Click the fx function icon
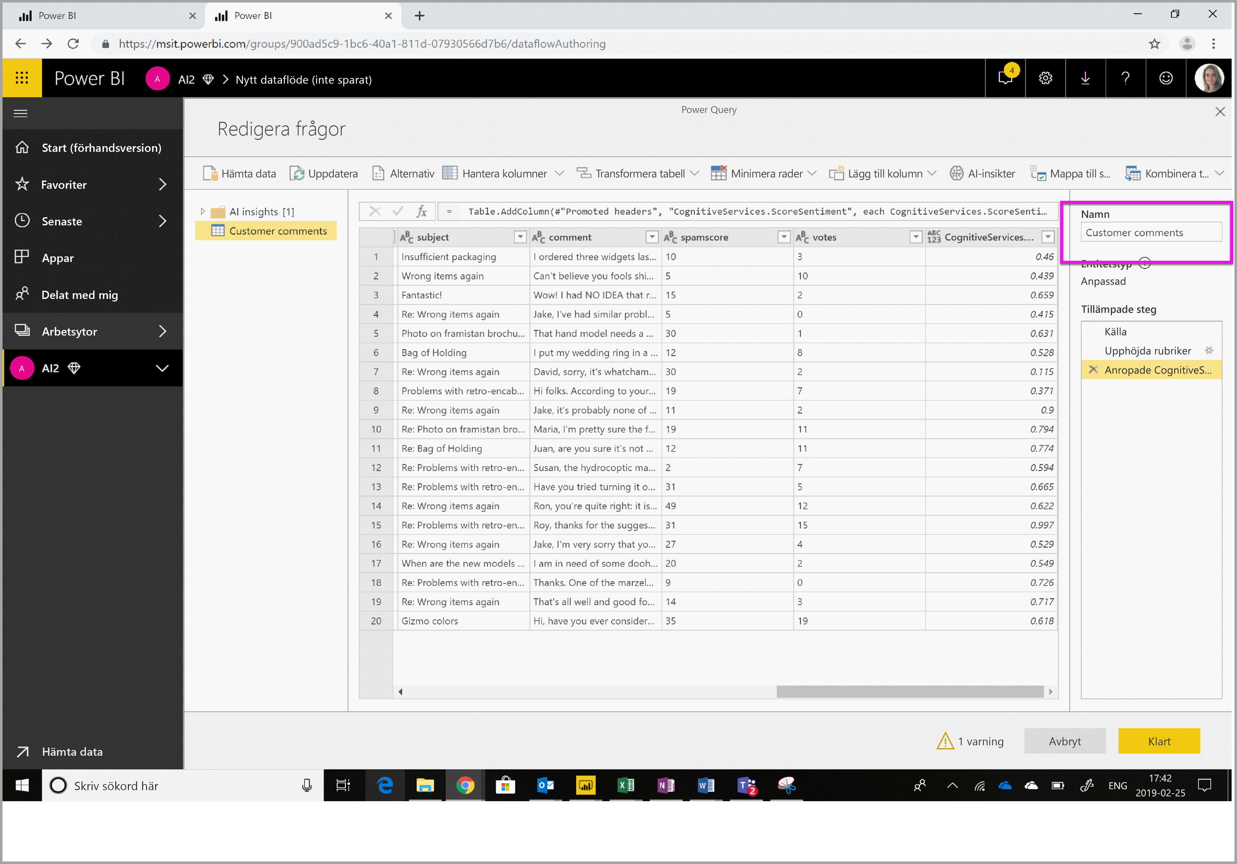The image size is (1237, 864). [422, 212]
